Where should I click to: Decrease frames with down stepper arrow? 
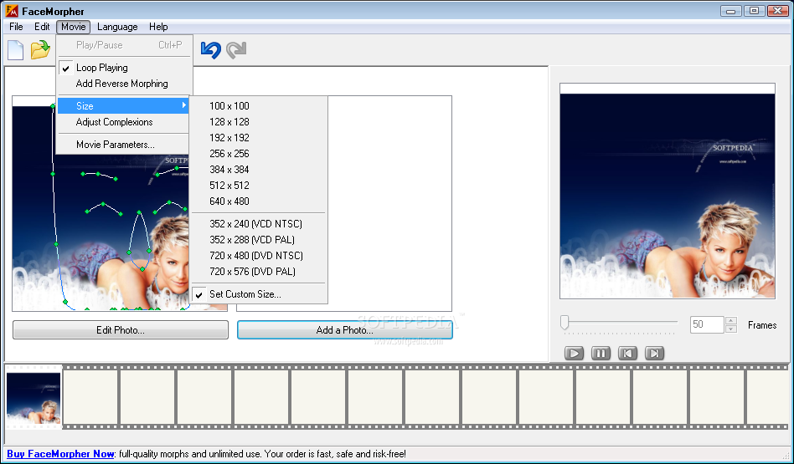(730, 329)
